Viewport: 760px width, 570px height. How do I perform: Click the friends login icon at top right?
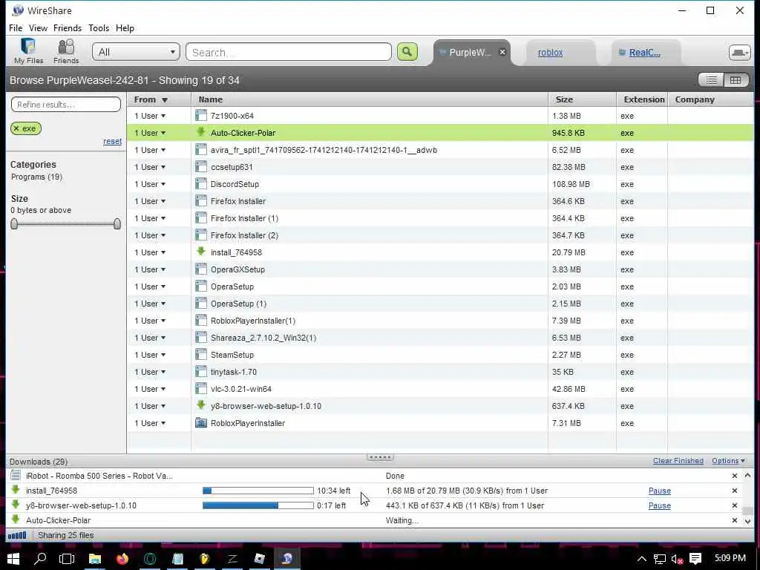pos(740,53)
